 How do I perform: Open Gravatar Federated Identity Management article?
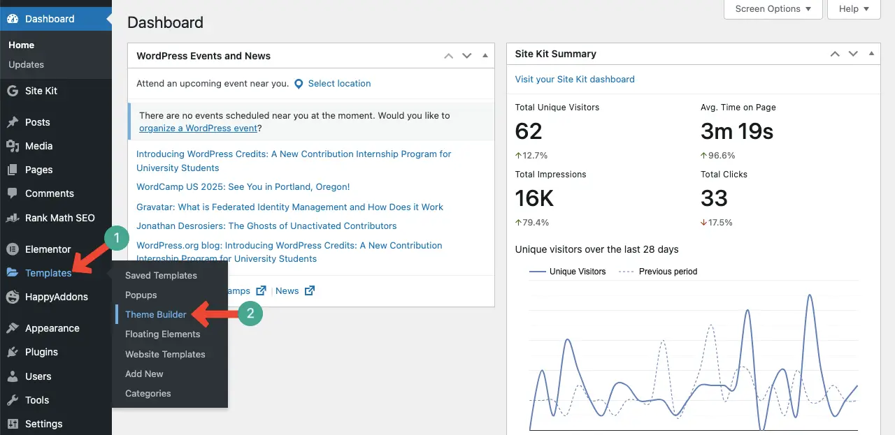click(x=289, y=207)
